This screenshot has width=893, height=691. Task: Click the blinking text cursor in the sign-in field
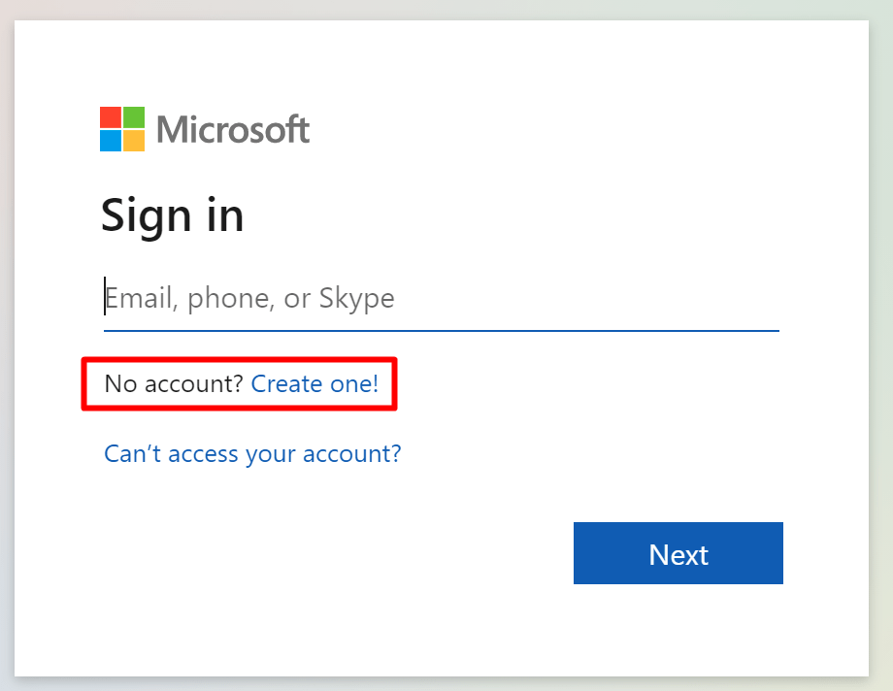pos(105,297)
